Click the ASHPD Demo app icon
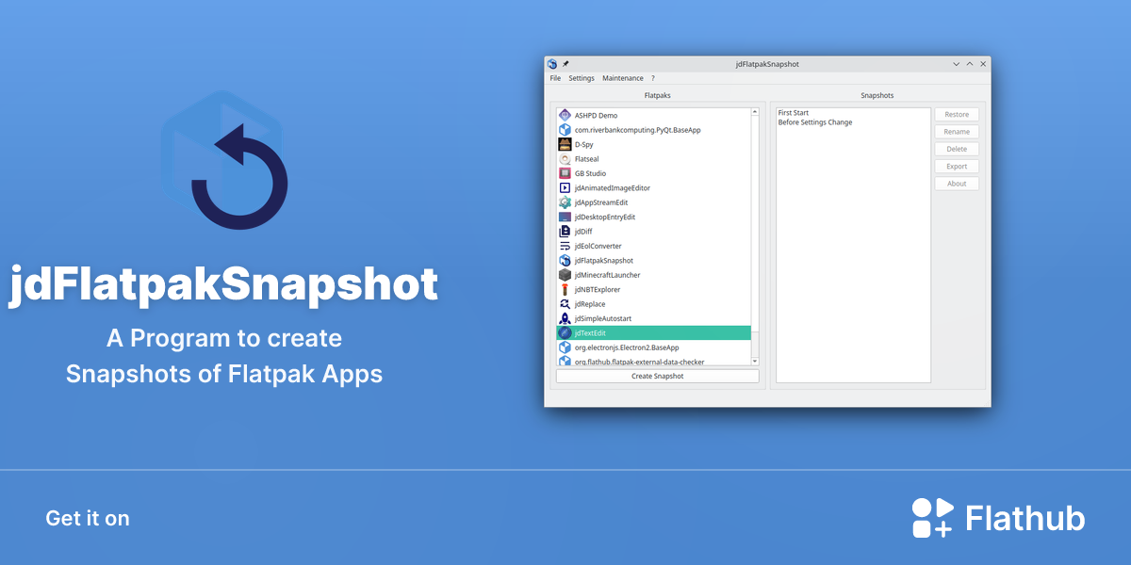 coord(565,115)
